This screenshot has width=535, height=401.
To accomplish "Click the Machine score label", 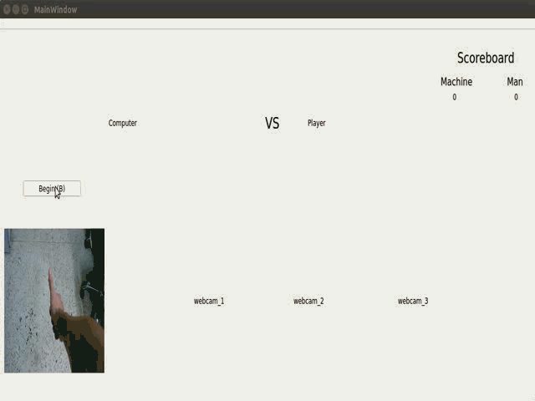I will click(456, 82).
